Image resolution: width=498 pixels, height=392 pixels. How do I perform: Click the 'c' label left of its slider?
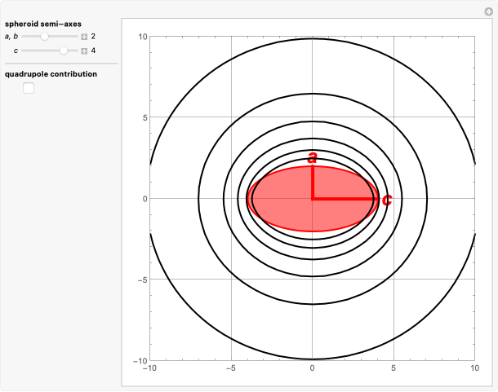(x=16, y=51)
